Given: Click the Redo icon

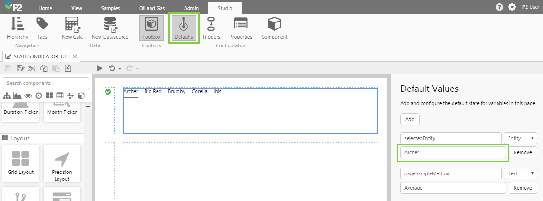Looking at the screenshot, I should [x=129, y=68].
